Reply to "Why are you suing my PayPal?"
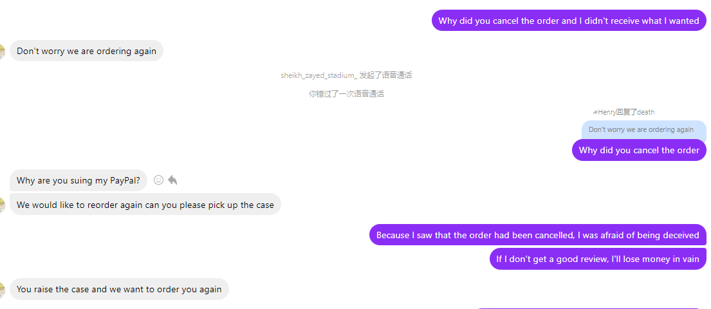The width and height of the screenshot is (711, 309). [172, 180]
